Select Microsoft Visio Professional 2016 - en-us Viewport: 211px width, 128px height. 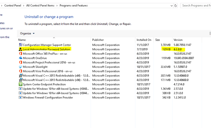48,71
